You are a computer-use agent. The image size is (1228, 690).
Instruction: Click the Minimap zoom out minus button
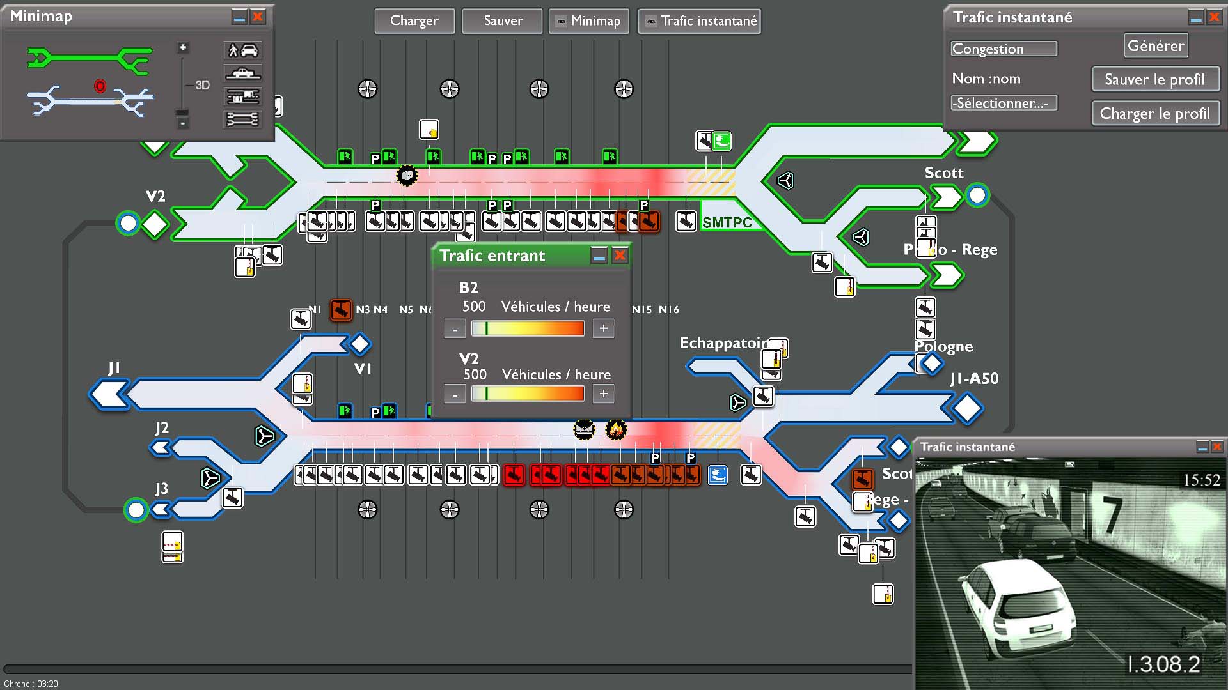[x=183, y=123]
